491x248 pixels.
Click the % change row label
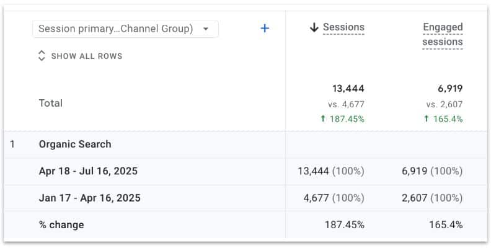click(x=61, y=224)
